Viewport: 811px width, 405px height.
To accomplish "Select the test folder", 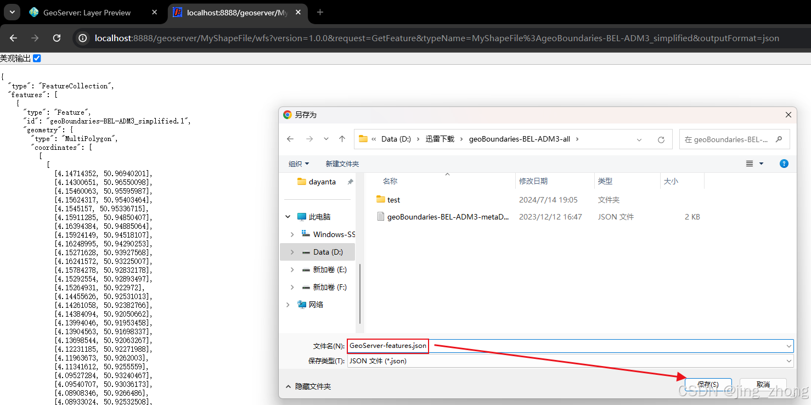I will 394,200.
